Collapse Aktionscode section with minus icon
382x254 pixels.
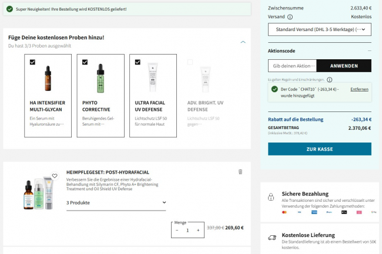point(369,50)
